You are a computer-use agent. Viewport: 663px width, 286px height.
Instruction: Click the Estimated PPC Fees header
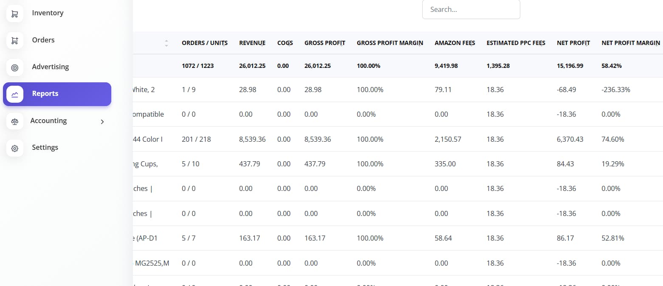(x=516, y=43)
